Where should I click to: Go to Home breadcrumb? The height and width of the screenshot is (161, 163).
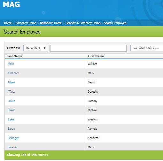(x=8, y=23)
